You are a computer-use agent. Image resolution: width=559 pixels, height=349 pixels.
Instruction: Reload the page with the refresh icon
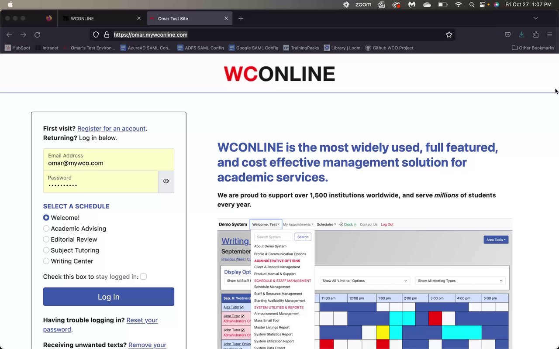click(x=38, y=35)
